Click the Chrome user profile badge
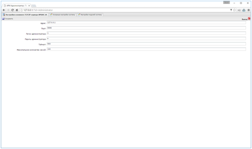This screenshot has height=149, width=252. [x=226, y=2]
